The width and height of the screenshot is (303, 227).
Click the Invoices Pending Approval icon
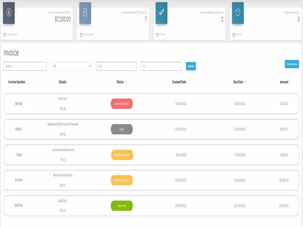(x=161, y=13)
